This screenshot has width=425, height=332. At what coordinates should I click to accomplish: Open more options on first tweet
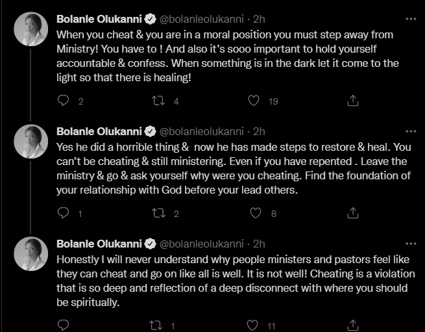(x=410, y=19)
